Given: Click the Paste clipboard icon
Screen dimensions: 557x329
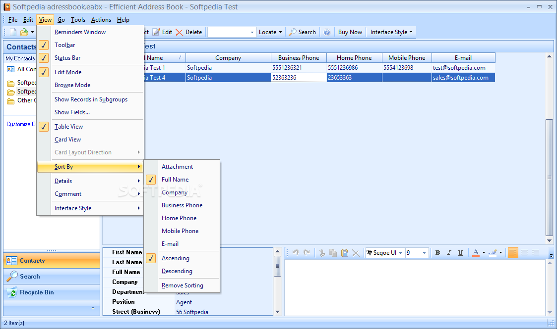Looking at the screenshot, I should pyautogui.click(x=345, y=252).
